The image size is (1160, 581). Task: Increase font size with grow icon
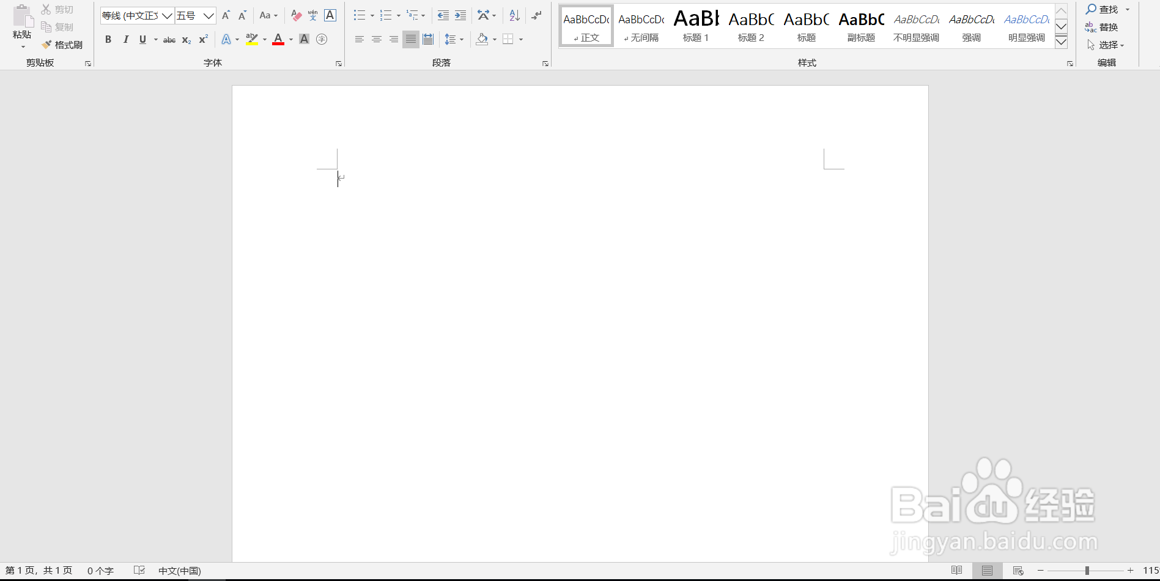[x=226, y=16]
